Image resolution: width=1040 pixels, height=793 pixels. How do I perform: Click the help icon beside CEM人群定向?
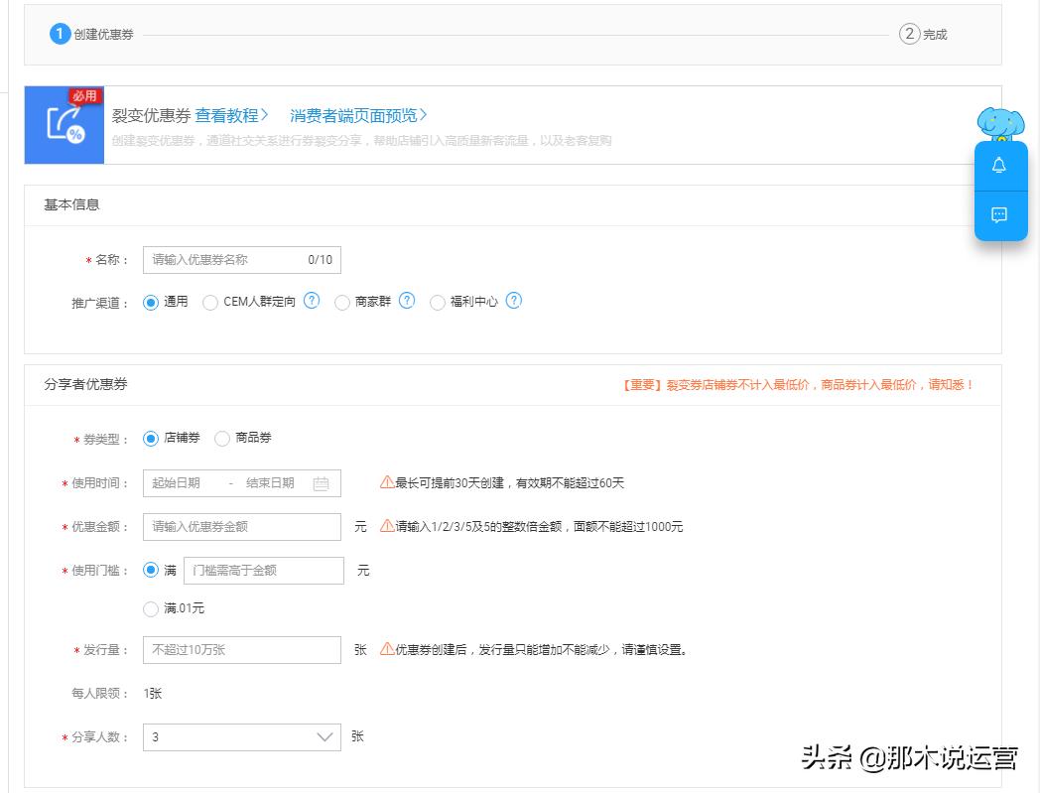(x=313, y=301)
